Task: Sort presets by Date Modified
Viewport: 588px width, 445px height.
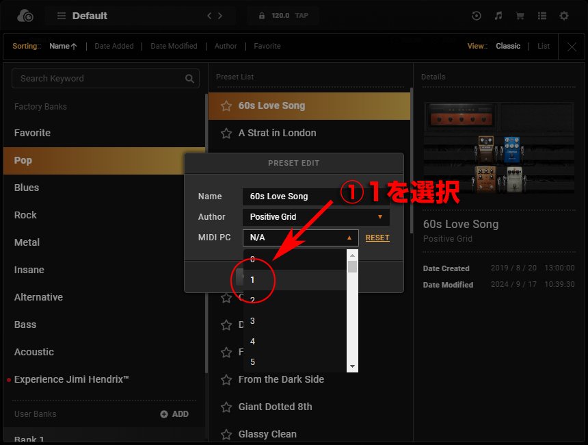Action: click(x=174, y=46)
